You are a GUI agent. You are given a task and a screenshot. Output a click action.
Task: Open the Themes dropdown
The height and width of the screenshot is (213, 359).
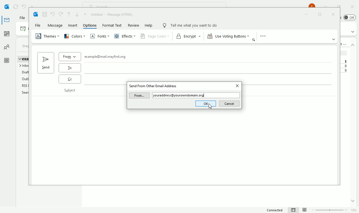47,36
